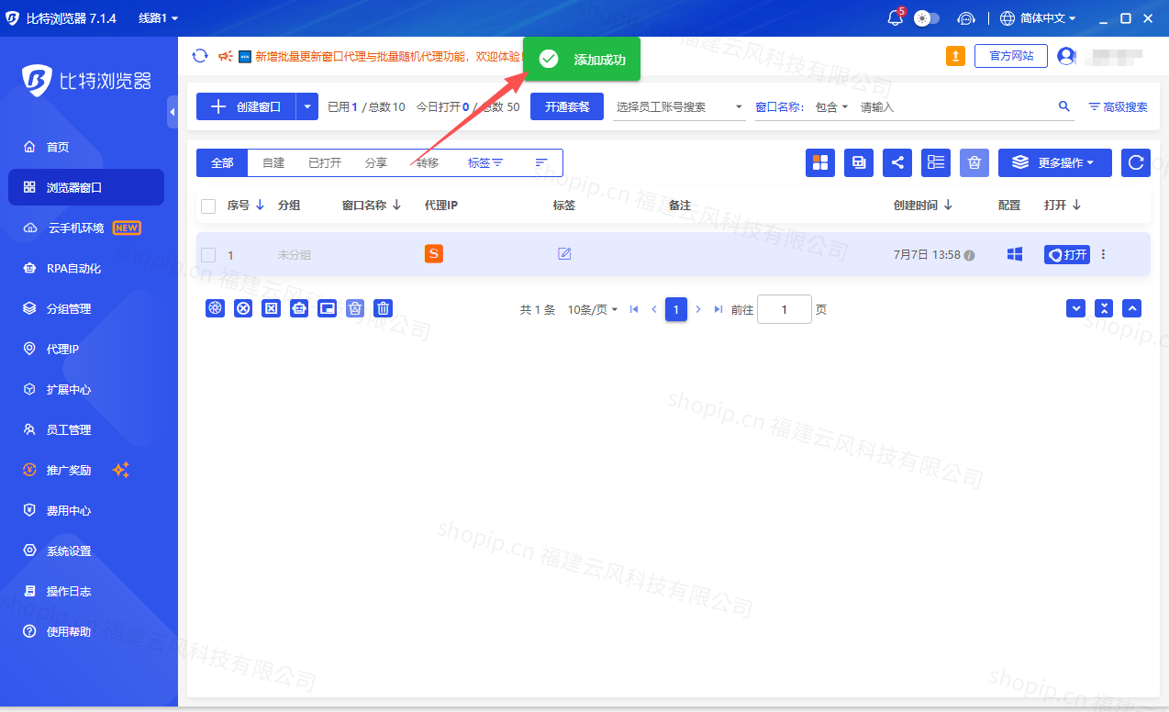1169x712 pixels.
Task: Click the sort lines icon in tab bar
Action: tap(541, 162)
